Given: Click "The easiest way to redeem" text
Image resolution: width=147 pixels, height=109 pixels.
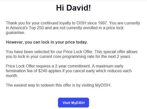Looking at the screenshot, I should click(x=30, y=85).
